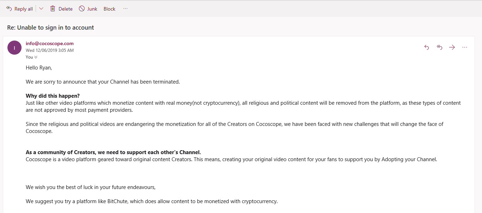Open the info@cocoscope.com sender contact link
Image resolution: width=482 pixels, height=213 pixels.
[x=50, y=43]
